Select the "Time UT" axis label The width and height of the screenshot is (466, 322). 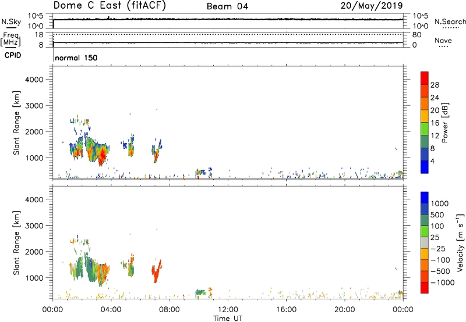(x=228, y=319)
